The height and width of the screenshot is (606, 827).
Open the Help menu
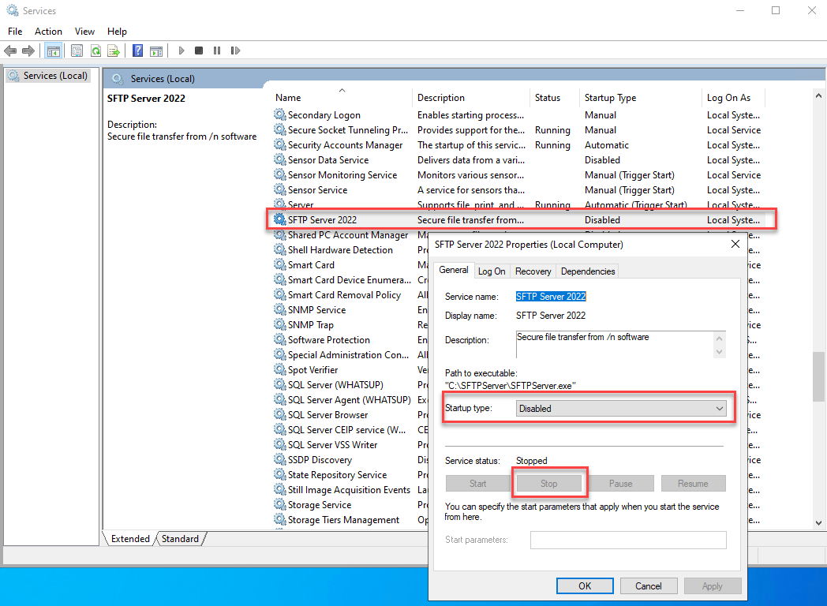point(117,32)
